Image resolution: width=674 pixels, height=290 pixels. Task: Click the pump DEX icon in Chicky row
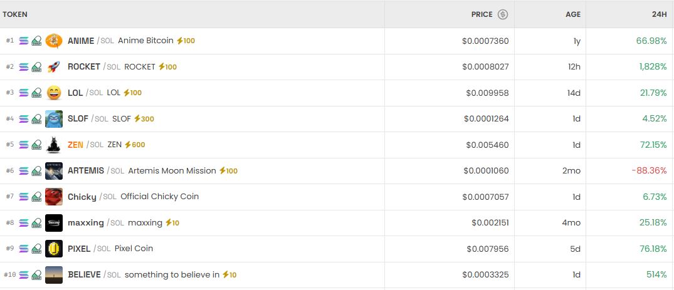[37, 197]
